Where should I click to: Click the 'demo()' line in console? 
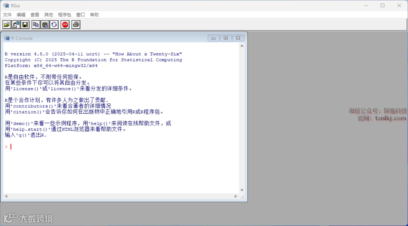tap(88, 123)
